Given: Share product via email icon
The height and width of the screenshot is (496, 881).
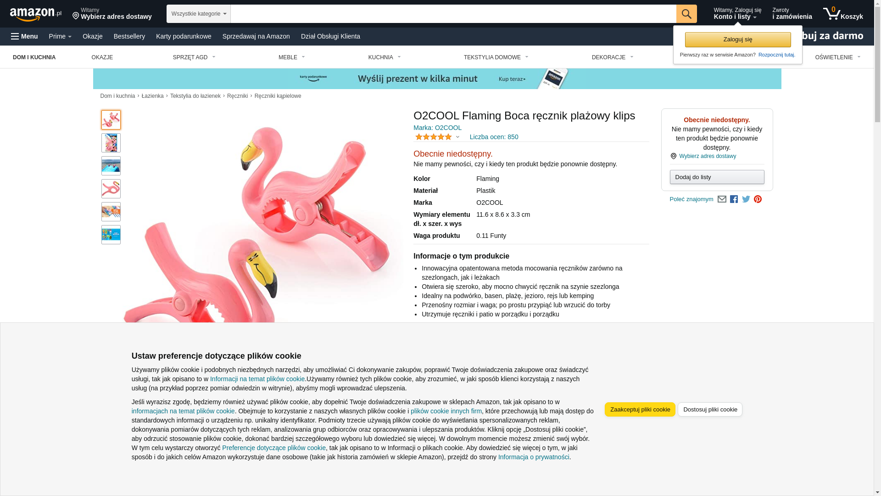Looking at the screenshot, I should coord(722,199).
